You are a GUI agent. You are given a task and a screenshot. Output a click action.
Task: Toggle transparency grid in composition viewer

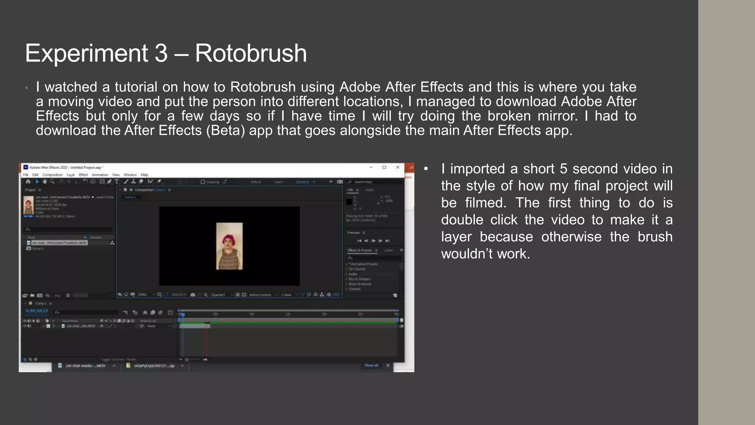244,295
